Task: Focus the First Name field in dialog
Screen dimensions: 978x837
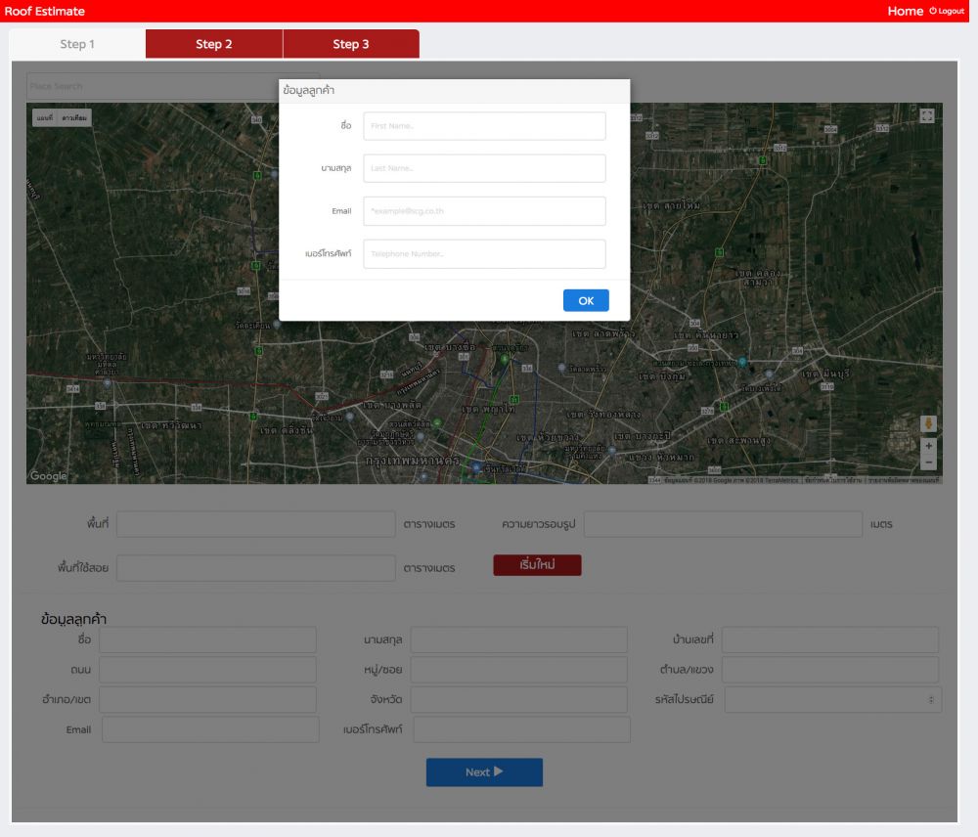Action: coord(484,126)
